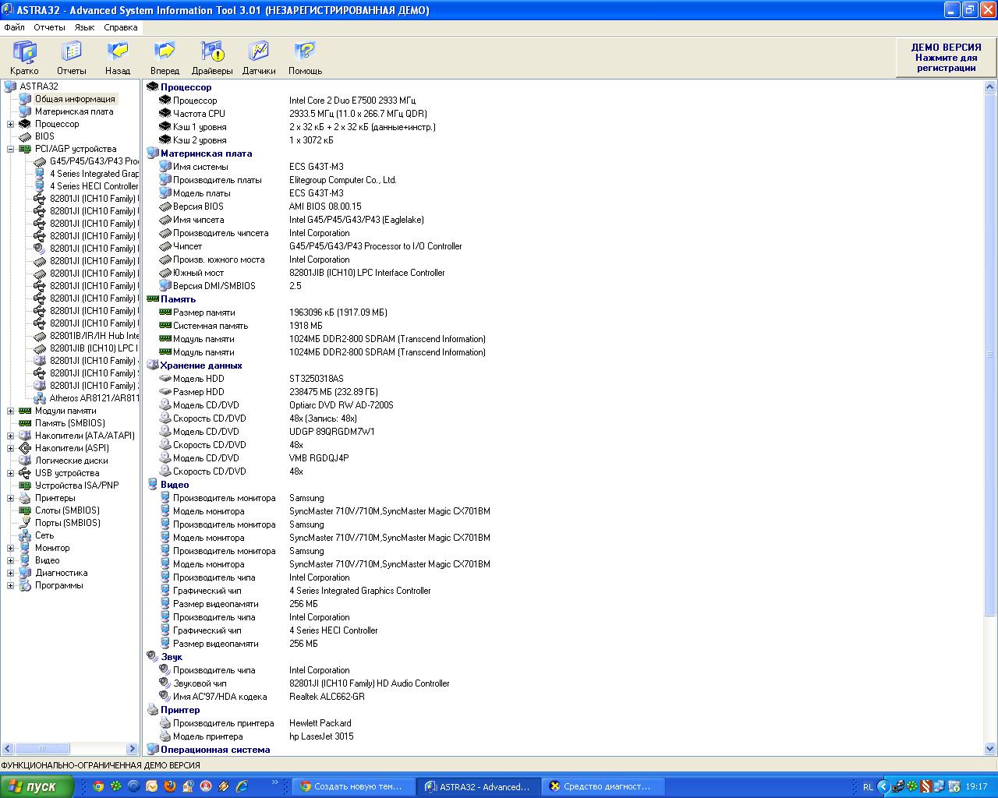
Task: Switch to Средство диагностики taskbar window
Action: [599, 786]
